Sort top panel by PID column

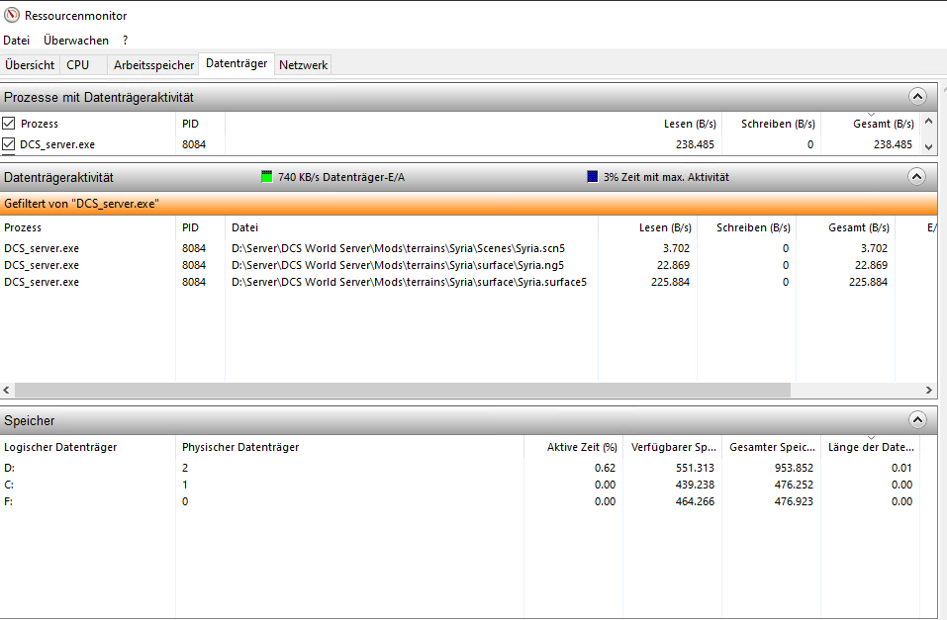(x=190, y=124)
